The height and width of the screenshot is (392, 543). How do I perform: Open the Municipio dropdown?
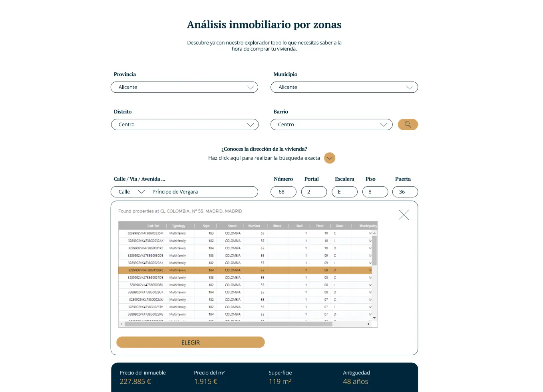tap(344, 88)
